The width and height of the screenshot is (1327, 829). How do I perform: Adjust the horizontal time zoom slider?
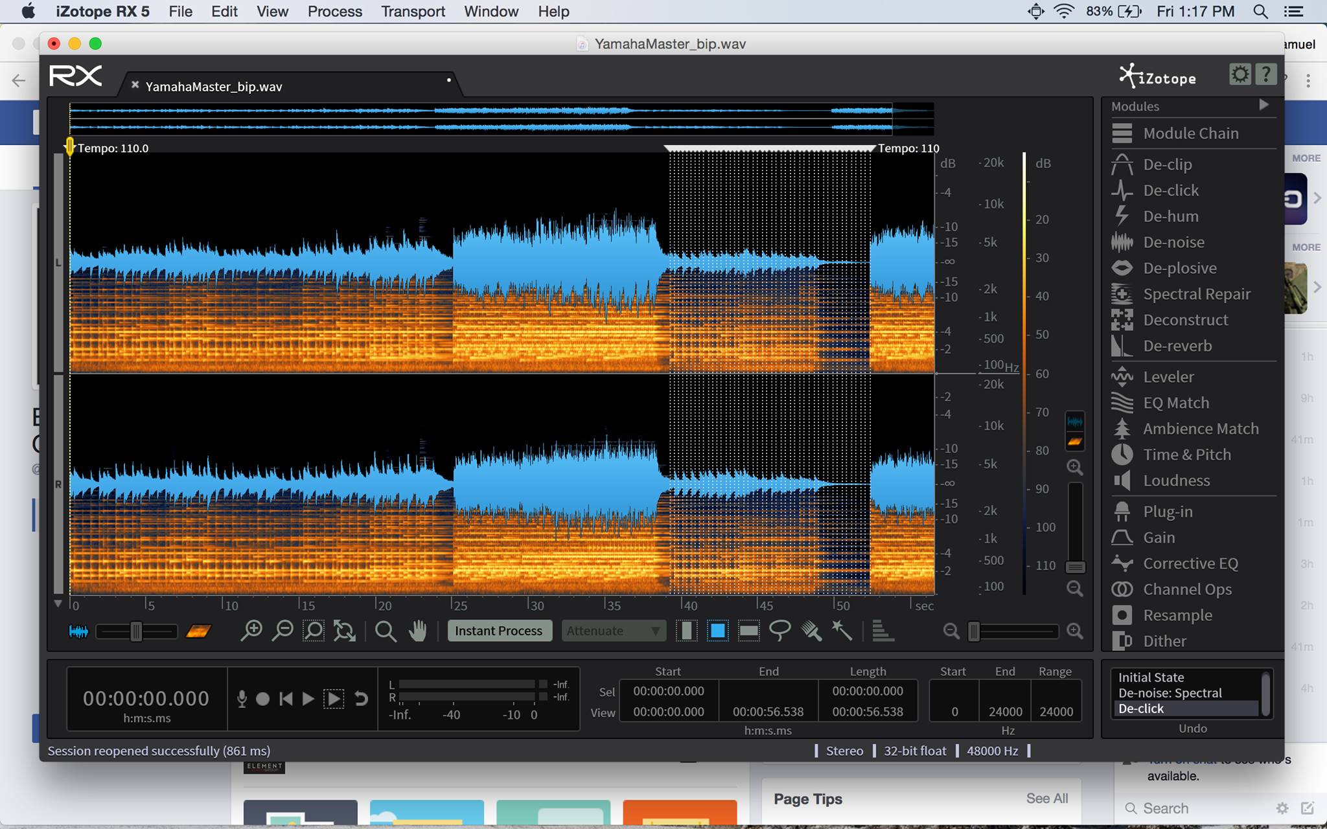[1013, 631]
